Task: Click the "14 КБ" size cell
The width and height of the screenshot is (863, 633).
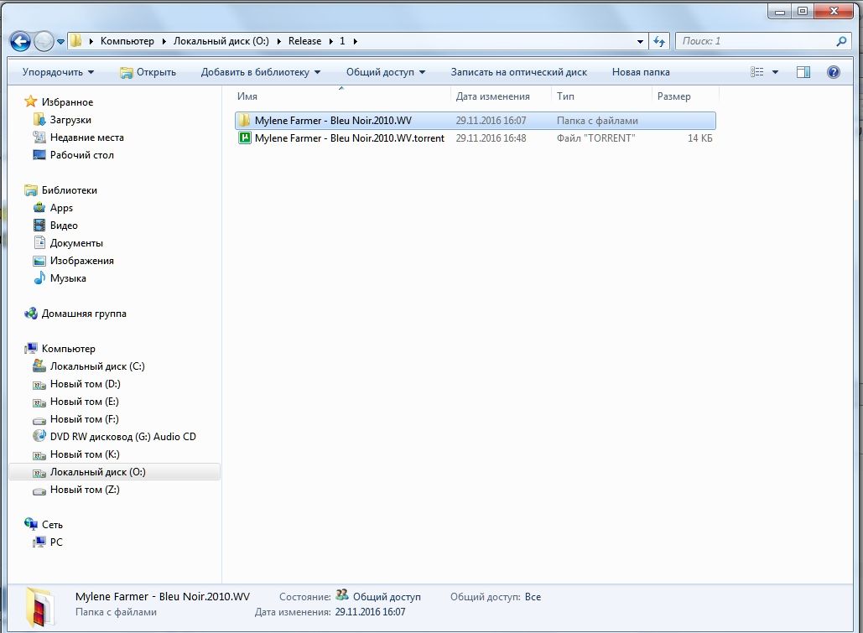Action: [x=699, y=138]
